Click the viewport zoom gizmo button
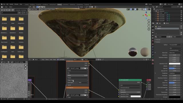This screenshot has width=183, height=103. coord(149,21)
